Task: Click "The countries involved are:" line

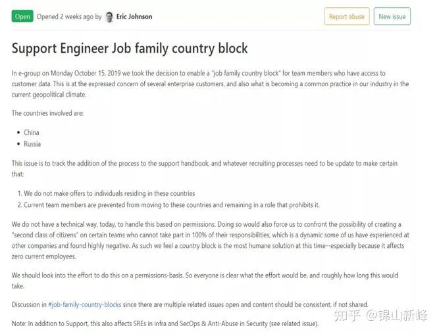Action: (47, 113)
